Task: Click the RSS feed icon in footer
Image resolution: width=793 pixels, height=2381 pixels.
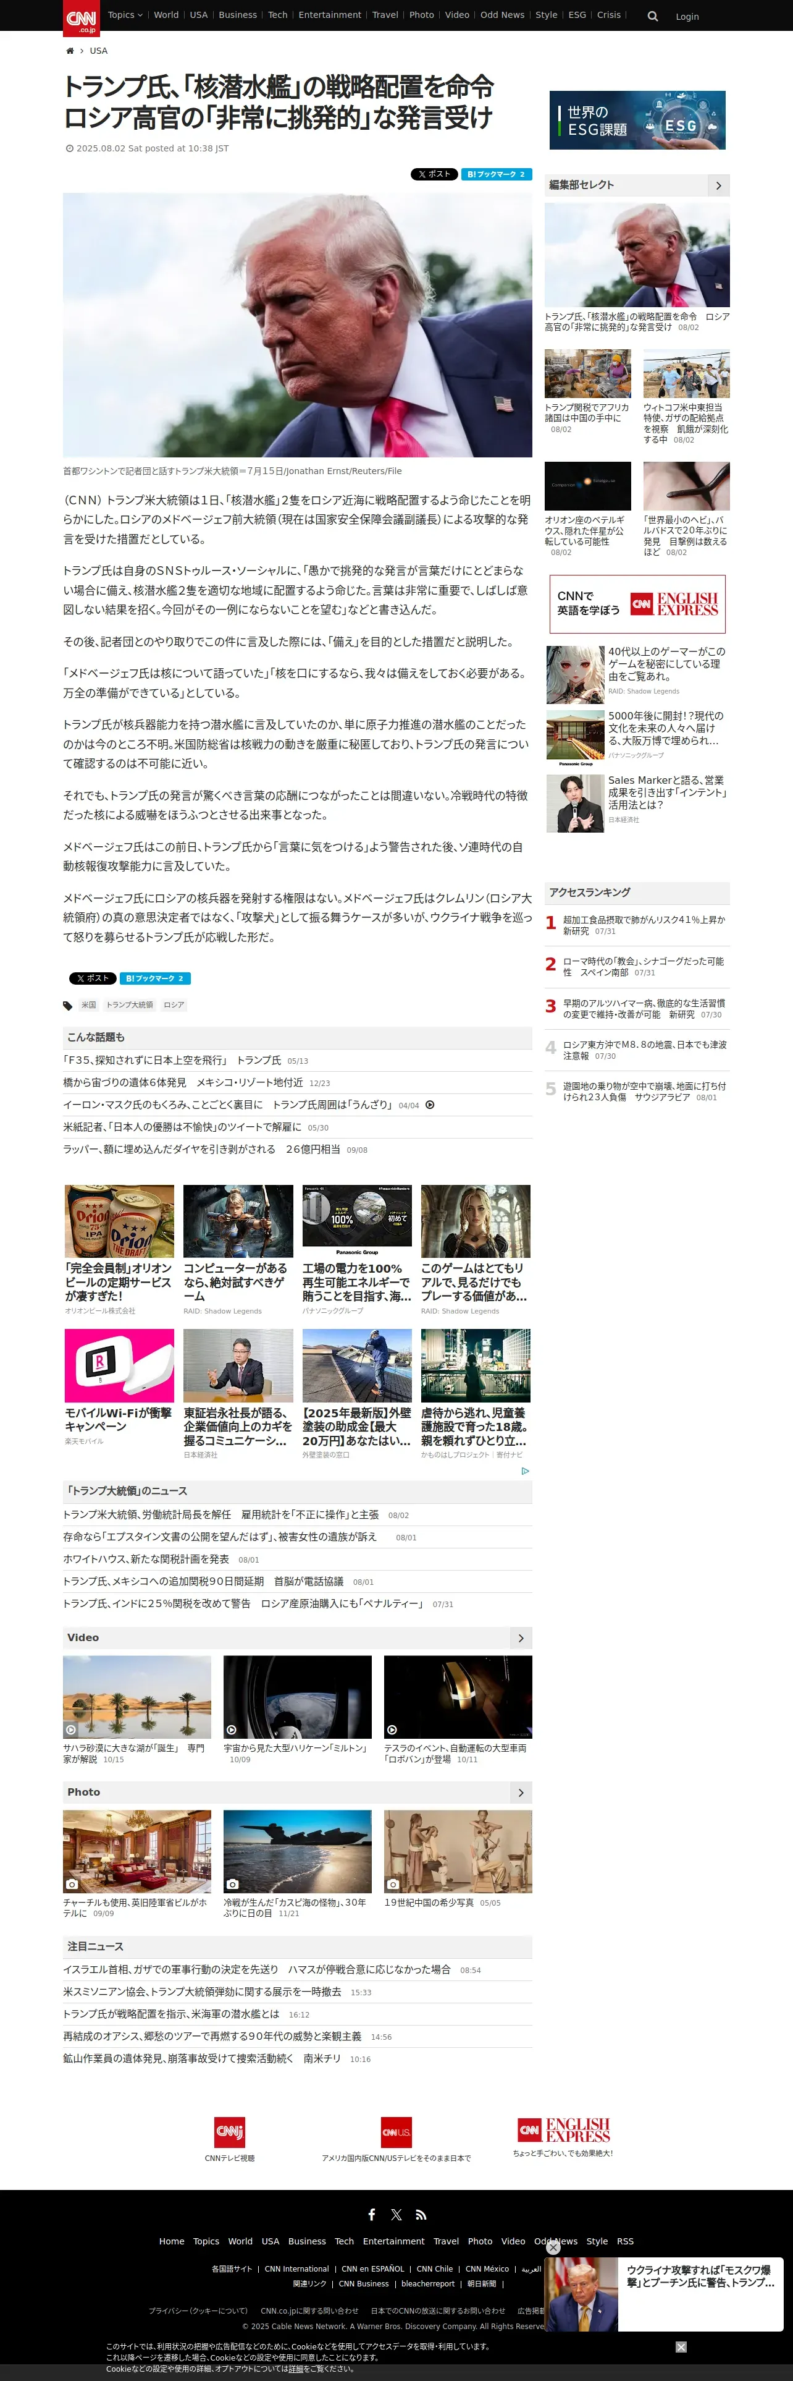Action: coord(421,2215)
